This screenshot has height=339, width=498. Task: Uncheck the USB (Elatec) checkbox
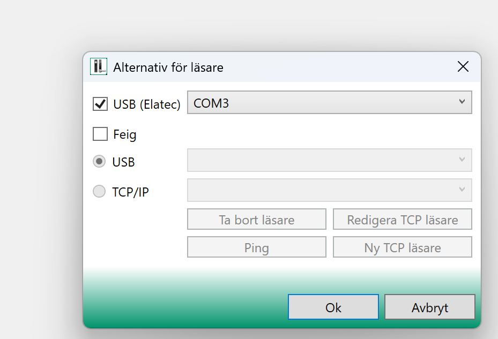click(100, 103)
